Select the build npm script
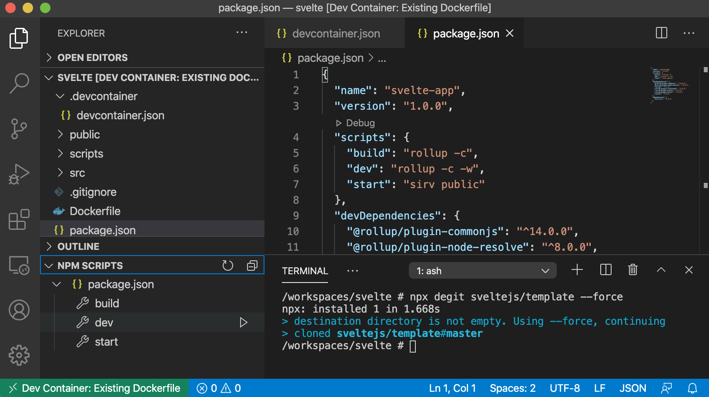 point(152,303)
